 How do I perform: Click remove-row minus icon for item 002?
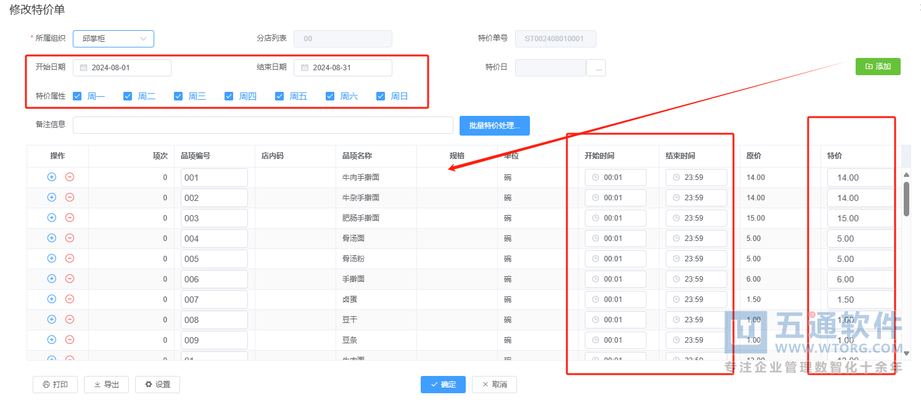(70, 197)
